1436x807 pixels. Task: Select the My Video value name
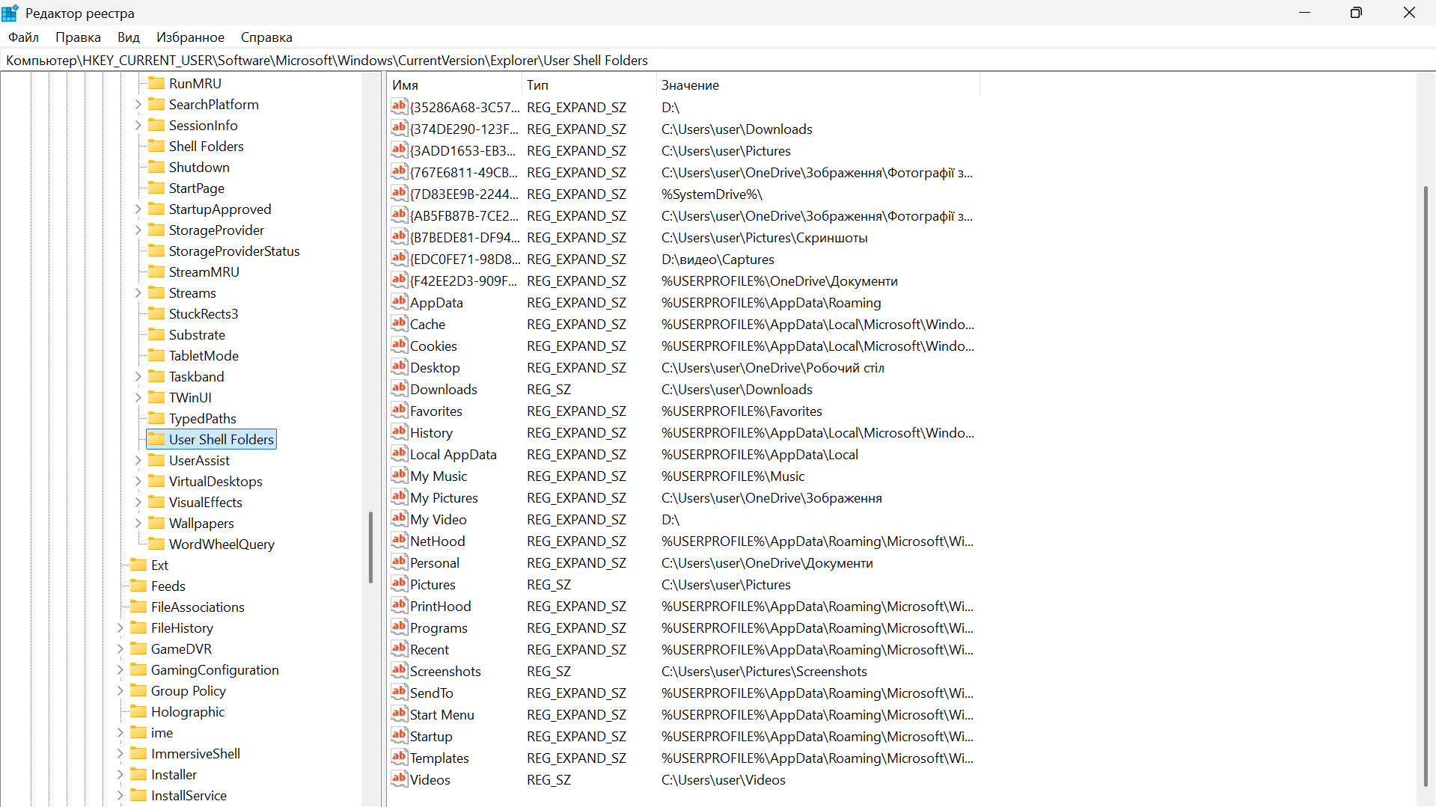(439, 519)
